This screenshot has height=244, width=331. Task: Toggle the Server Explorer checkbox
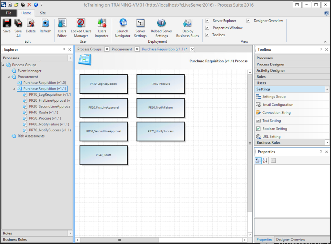point(207,20)
